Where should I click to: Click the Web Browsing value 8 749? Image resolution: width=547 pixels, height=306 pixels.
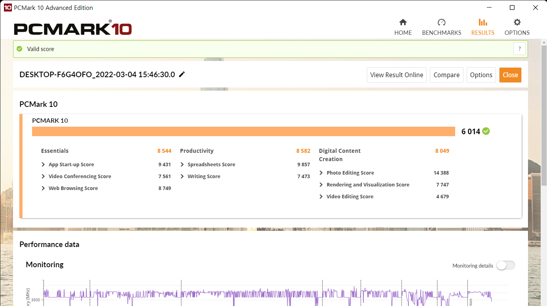tap(165, 188)
